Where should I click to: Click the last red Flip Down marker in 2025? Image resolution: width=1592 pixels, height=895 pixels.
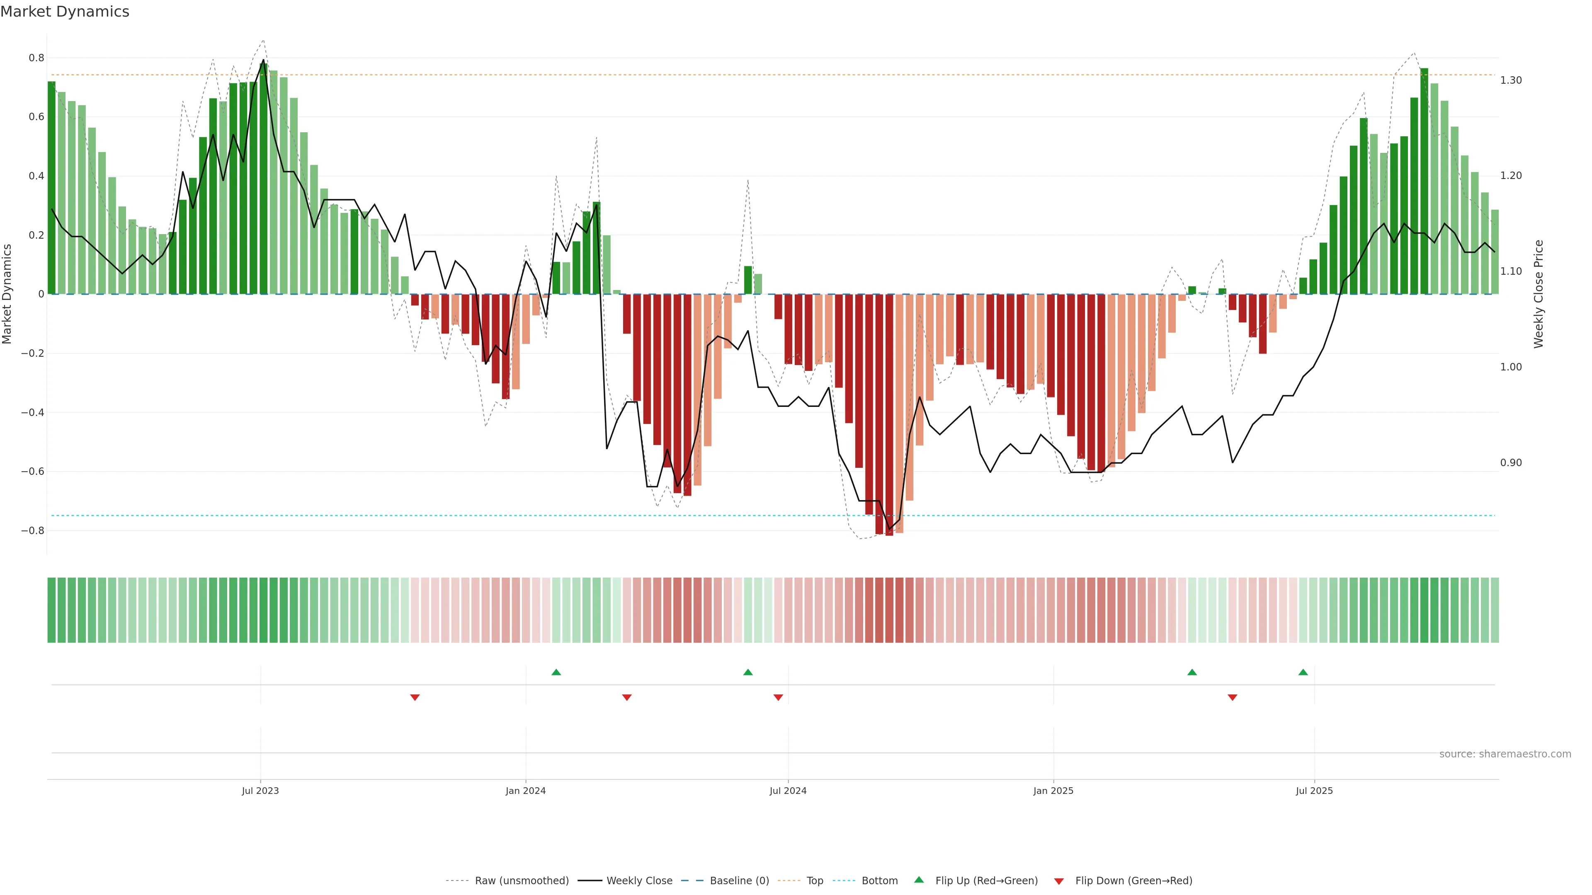coord(1232,697)
